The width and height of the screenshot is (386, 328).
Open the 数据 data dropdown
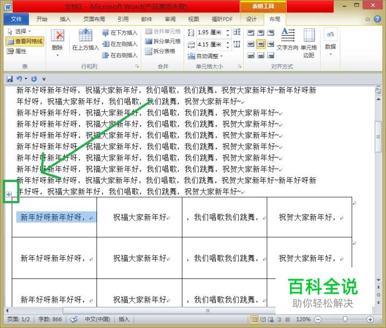coord(330,42)
